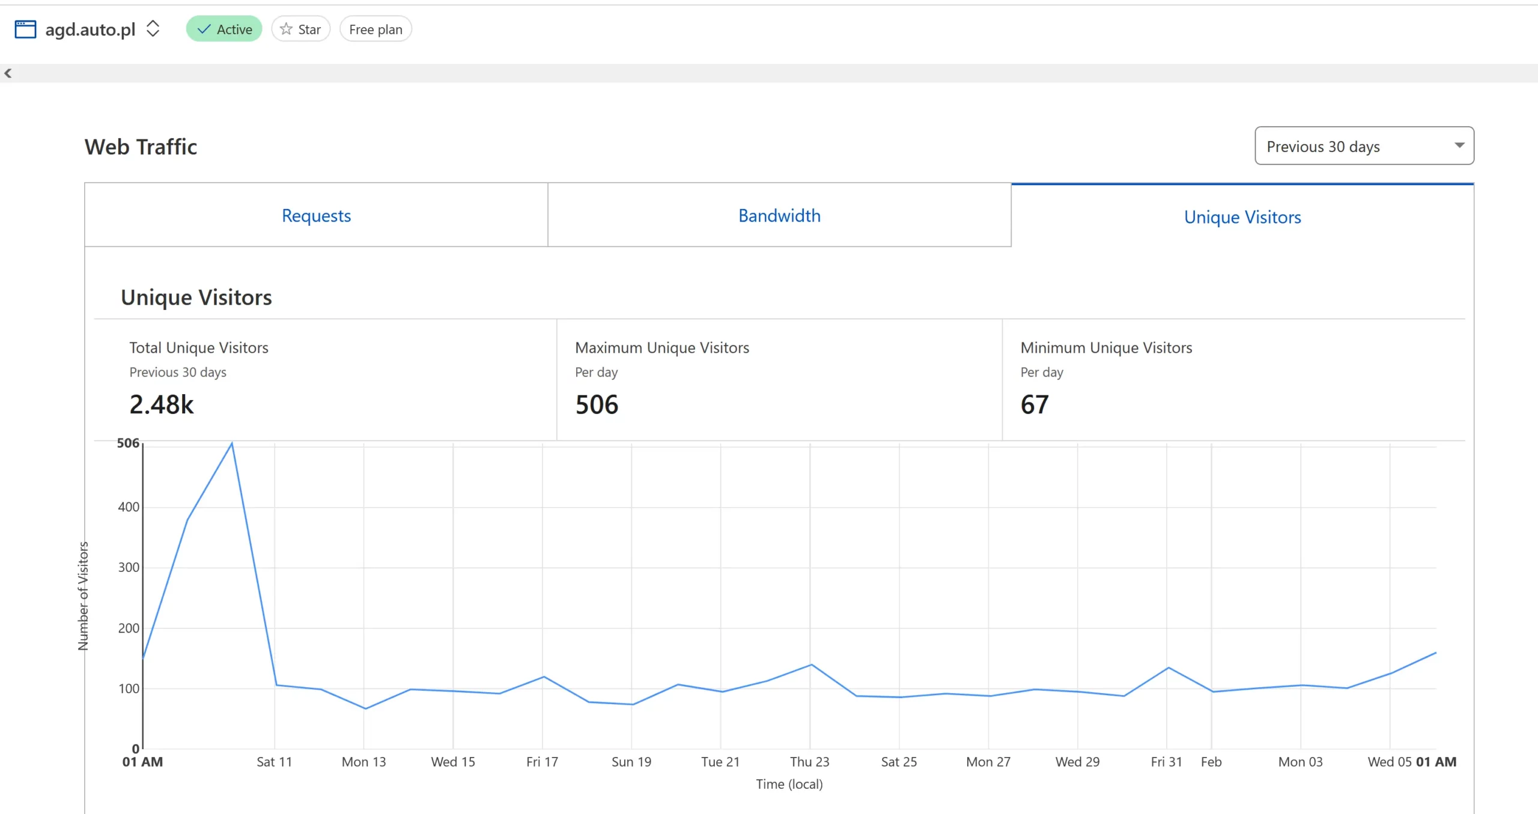Click the Total Unique Visitors 2.48k value
The height and width of the screenshot is (814, 1538).
tap(162, 404)
